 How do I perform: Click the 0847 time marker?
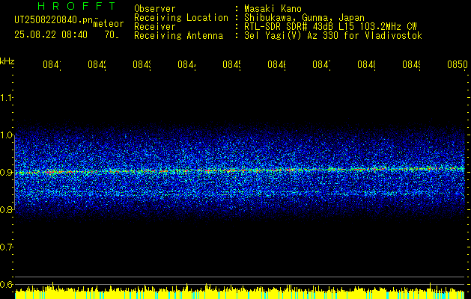click(321, 64)
